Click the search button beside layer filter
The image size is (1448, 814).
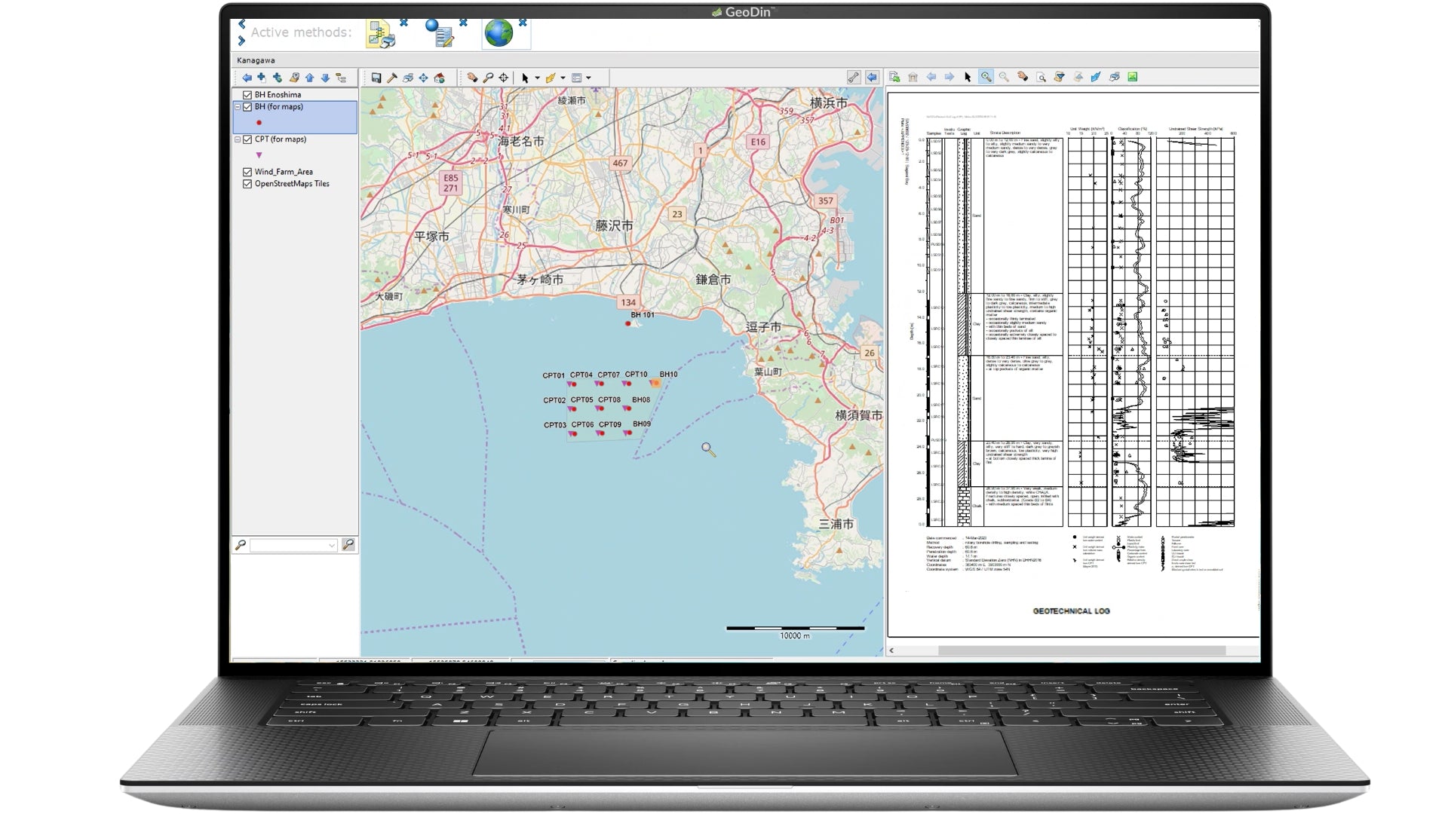[x=348, y=545]
